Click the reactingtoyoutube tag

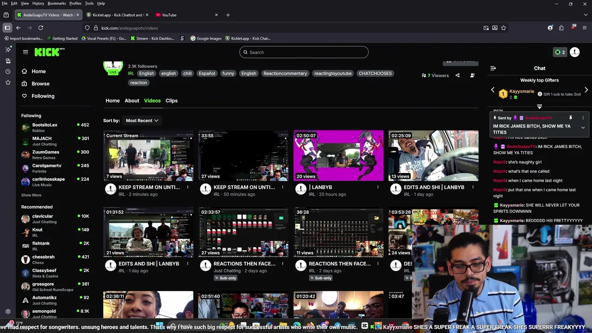(333, 74)
